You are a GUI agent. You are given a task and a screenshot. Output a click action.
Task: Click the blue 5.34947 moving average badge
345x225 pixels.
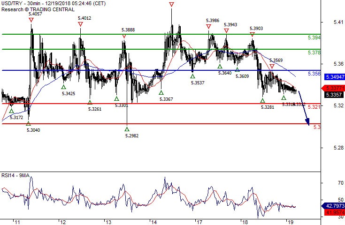[x=334, y=77]
